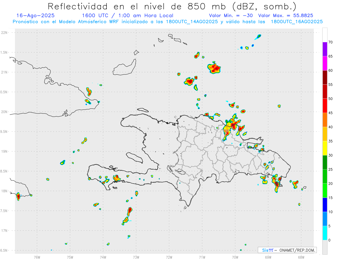This screenshot has height=261, width=338.
Task: Click the '19N' latitude label
Action: click(x=5, y=151)
